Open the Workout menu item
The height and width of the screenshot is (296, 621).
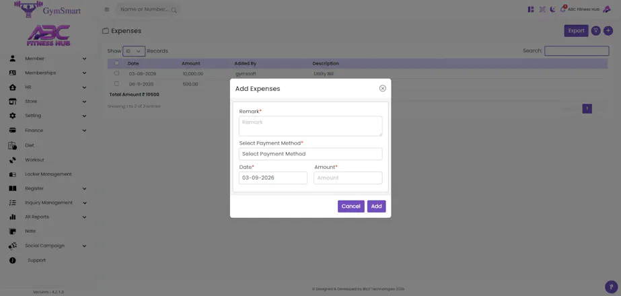[x=34, y=159]
